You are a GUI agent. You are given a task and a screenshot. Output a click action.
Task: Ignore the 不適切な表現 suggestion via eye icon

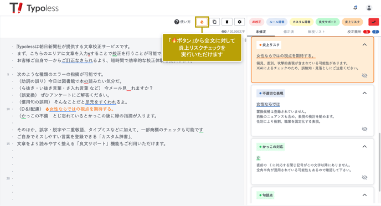[x=364, y=129]
